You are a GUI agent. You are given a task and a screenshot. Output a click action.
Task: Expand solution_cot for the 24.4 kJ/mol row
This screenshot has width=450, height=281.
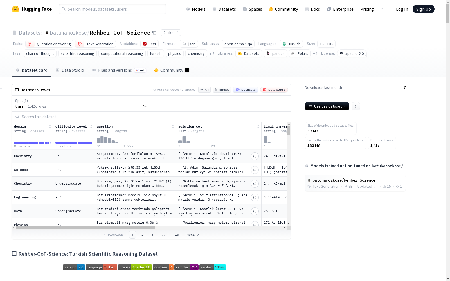[255, 184]
